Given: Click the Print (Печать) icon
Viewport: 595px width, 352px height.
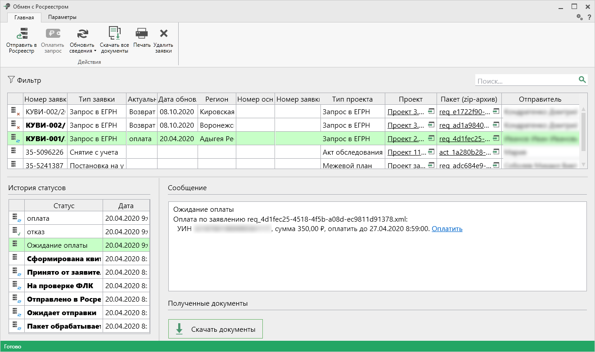Looking at the screenshot, I should (142, 34).
